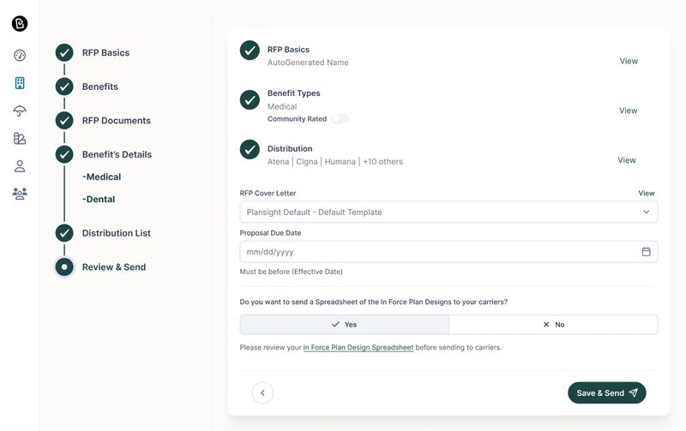The width and height of the screenshot is (686, 431).
Task: Open the group of users icon
Action: [20, 194]
